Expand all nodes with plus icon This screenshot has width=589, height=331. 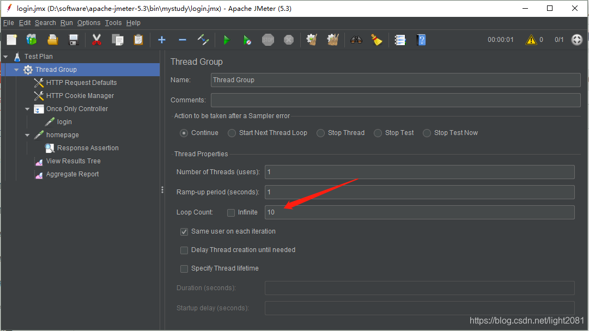click(x=161, y=40)
